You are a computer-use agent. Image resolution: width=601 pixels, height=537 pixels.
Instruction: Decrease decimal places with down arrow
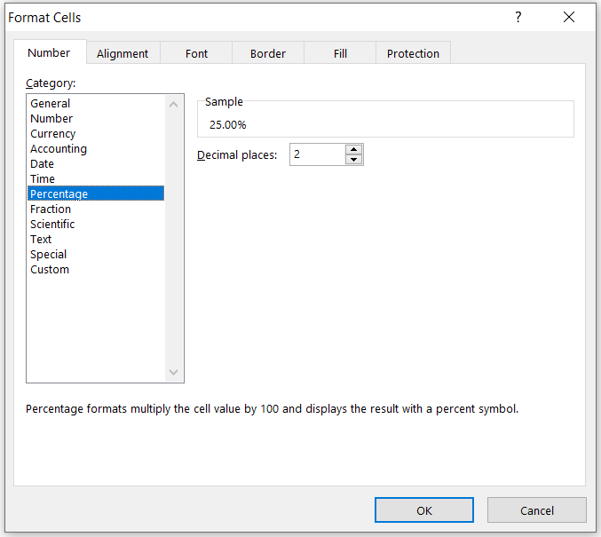[x=354, y=160]
